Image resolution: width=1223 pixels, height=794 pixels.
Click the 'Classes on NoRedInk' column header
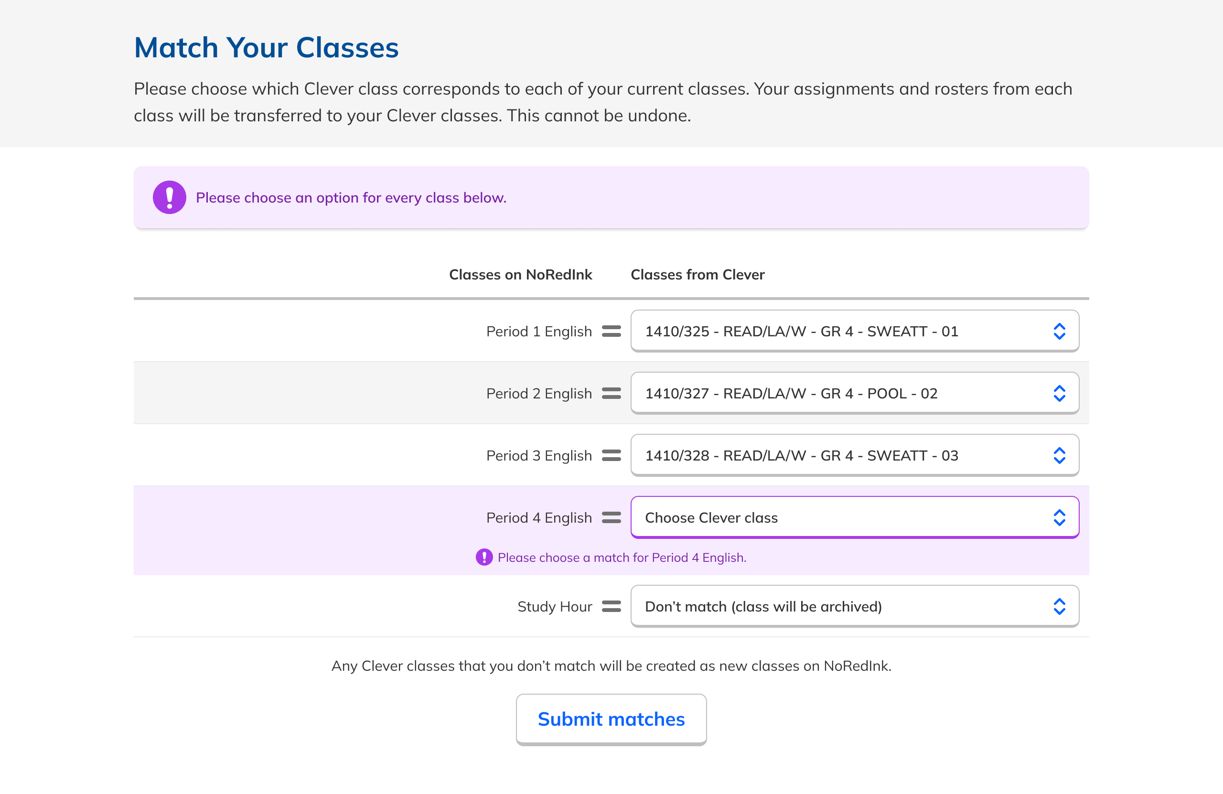point(521,274)
